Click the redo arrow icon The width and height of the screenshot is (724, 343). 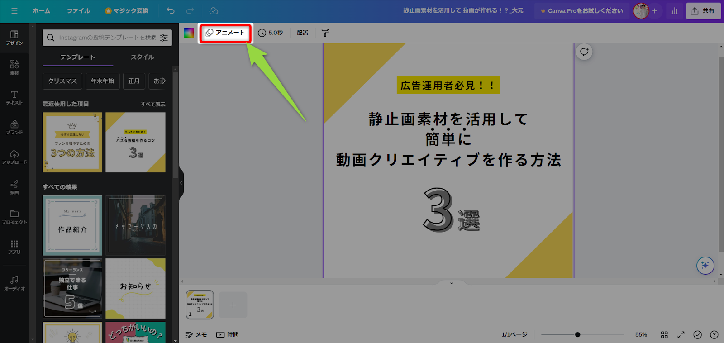(x=190, y=11)
